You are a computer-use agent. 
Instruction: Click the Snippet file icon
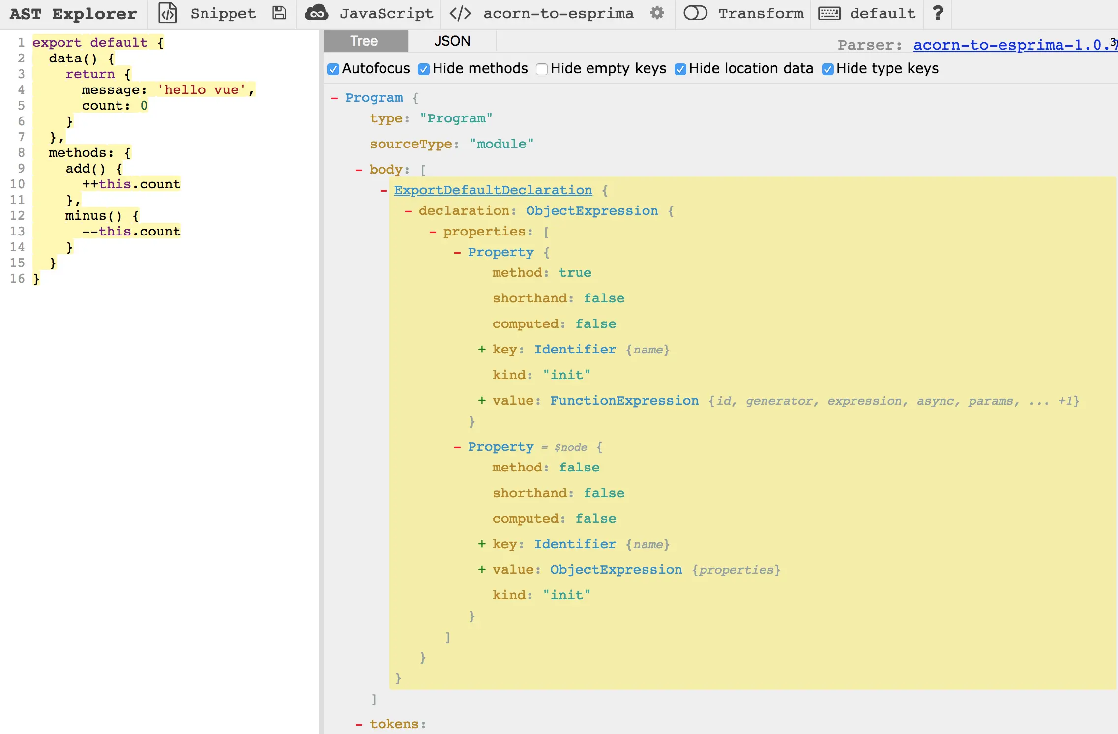167,13
